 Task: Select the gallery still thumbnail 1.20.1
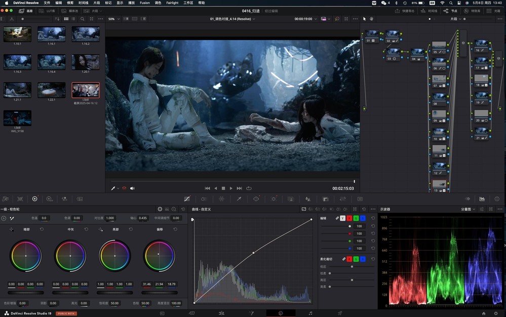(x=86, y=62)
